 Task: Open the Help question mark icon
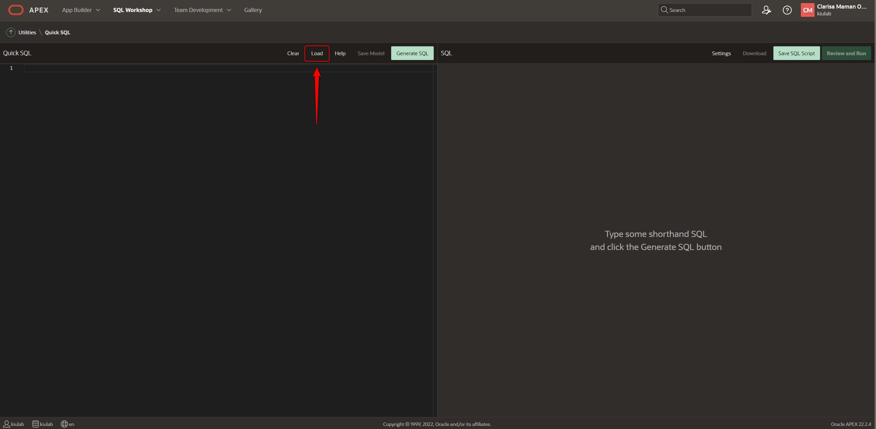click(787, 10)
